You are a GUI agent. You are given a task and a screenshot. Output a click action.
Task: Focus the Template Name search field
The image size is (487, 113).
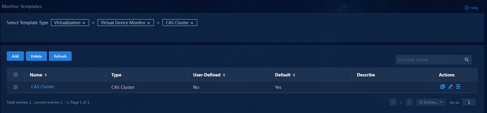(x=429, y=60)
